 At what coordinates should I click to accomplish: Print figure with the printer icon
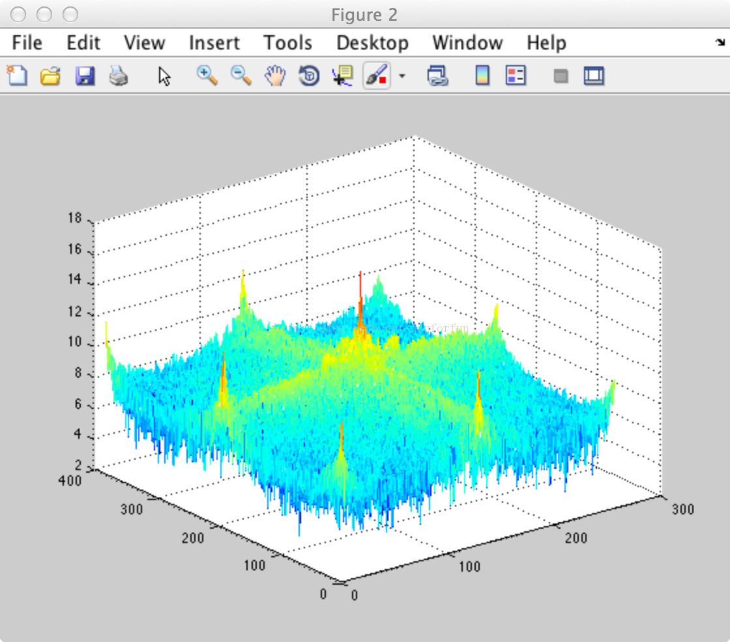[119, 76]
